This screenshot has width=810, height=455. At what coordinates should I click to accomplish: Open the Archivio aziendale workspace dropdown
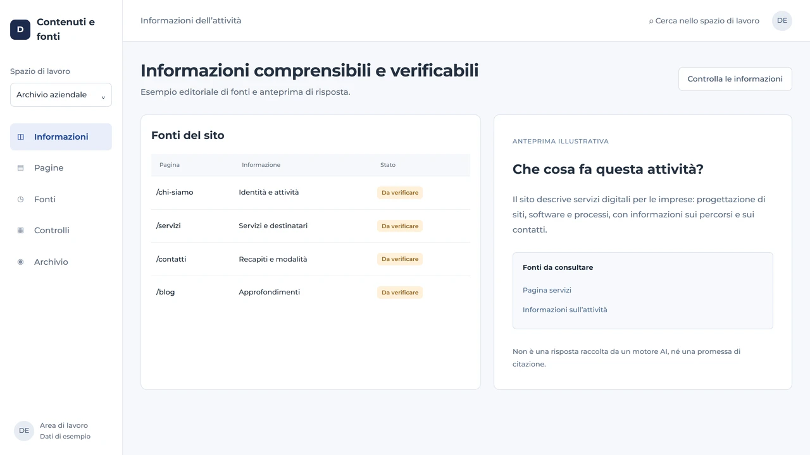click(61, 95)
